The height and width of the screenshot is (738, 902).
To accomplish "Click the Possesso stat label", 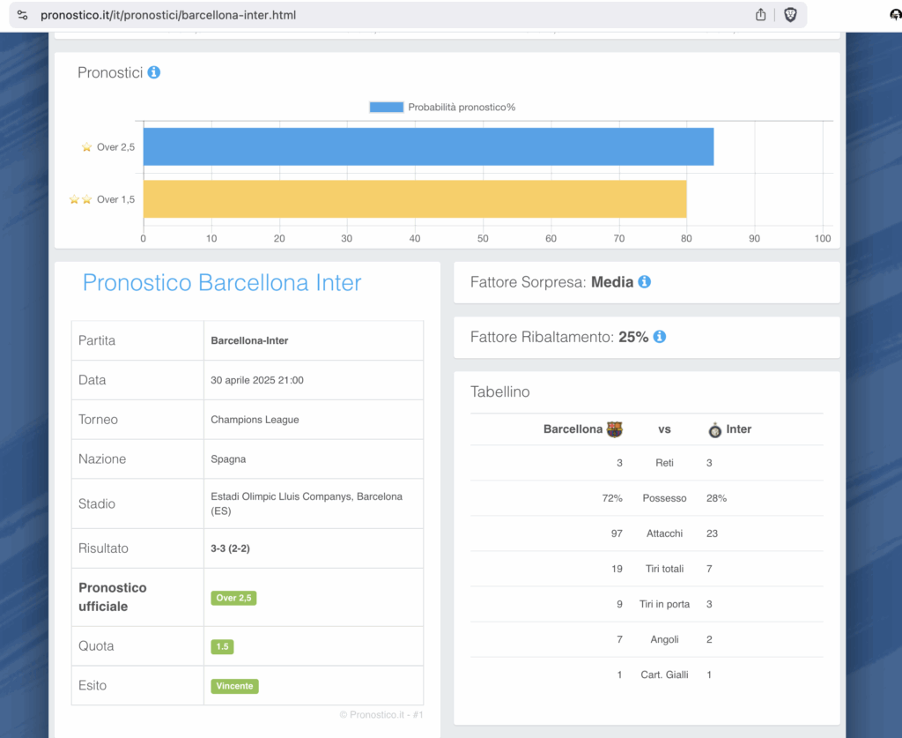I will [x=664, y=498].
